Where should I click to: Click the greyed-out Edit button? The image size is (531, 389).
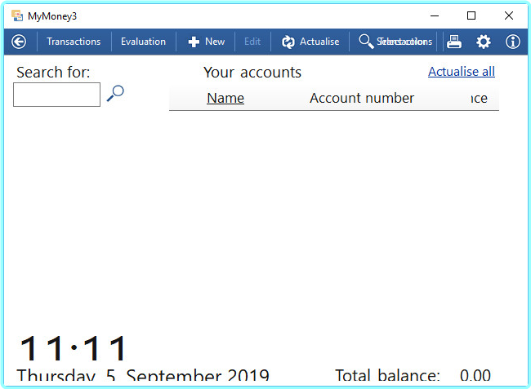[252, 42]
